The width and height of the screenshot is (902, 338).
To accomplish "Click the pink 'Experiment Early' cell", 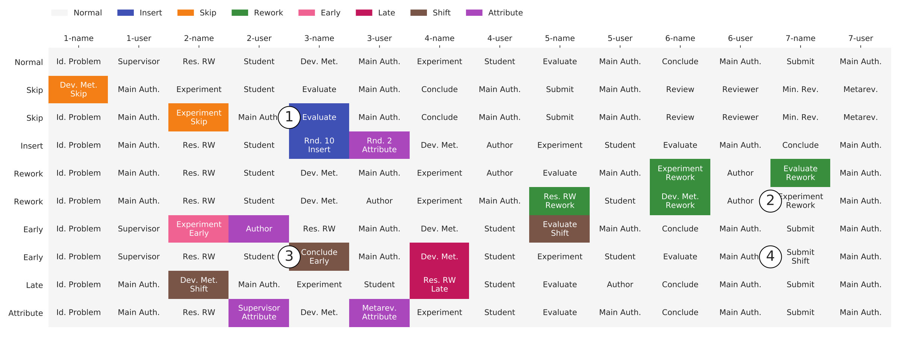I will (x=198, y=229).
